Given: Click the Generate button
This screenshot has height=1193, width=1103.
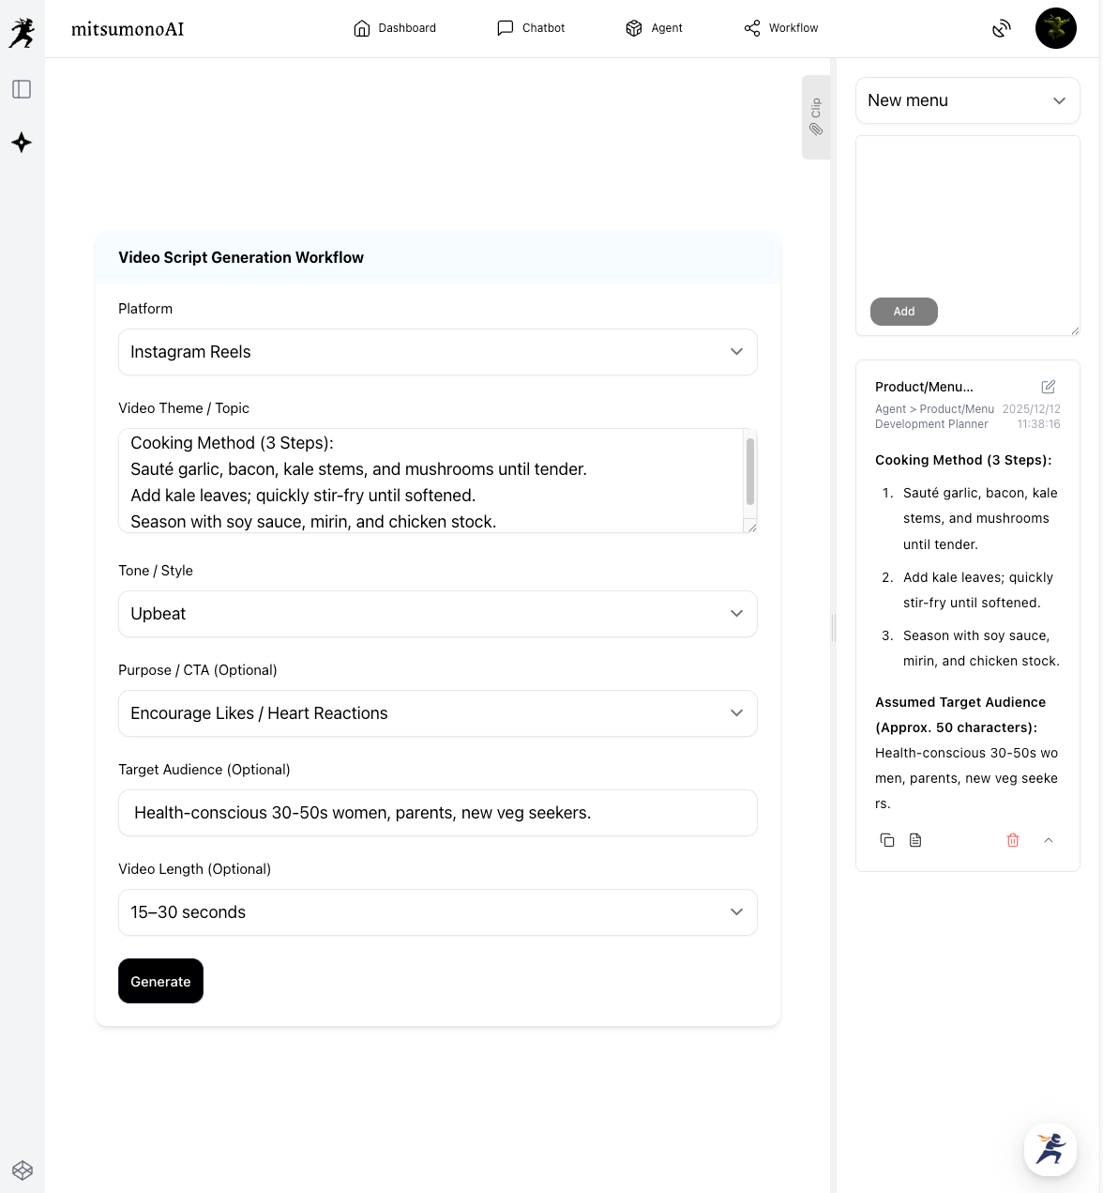Looking at the screenshot, I should (x=160, y=981).
